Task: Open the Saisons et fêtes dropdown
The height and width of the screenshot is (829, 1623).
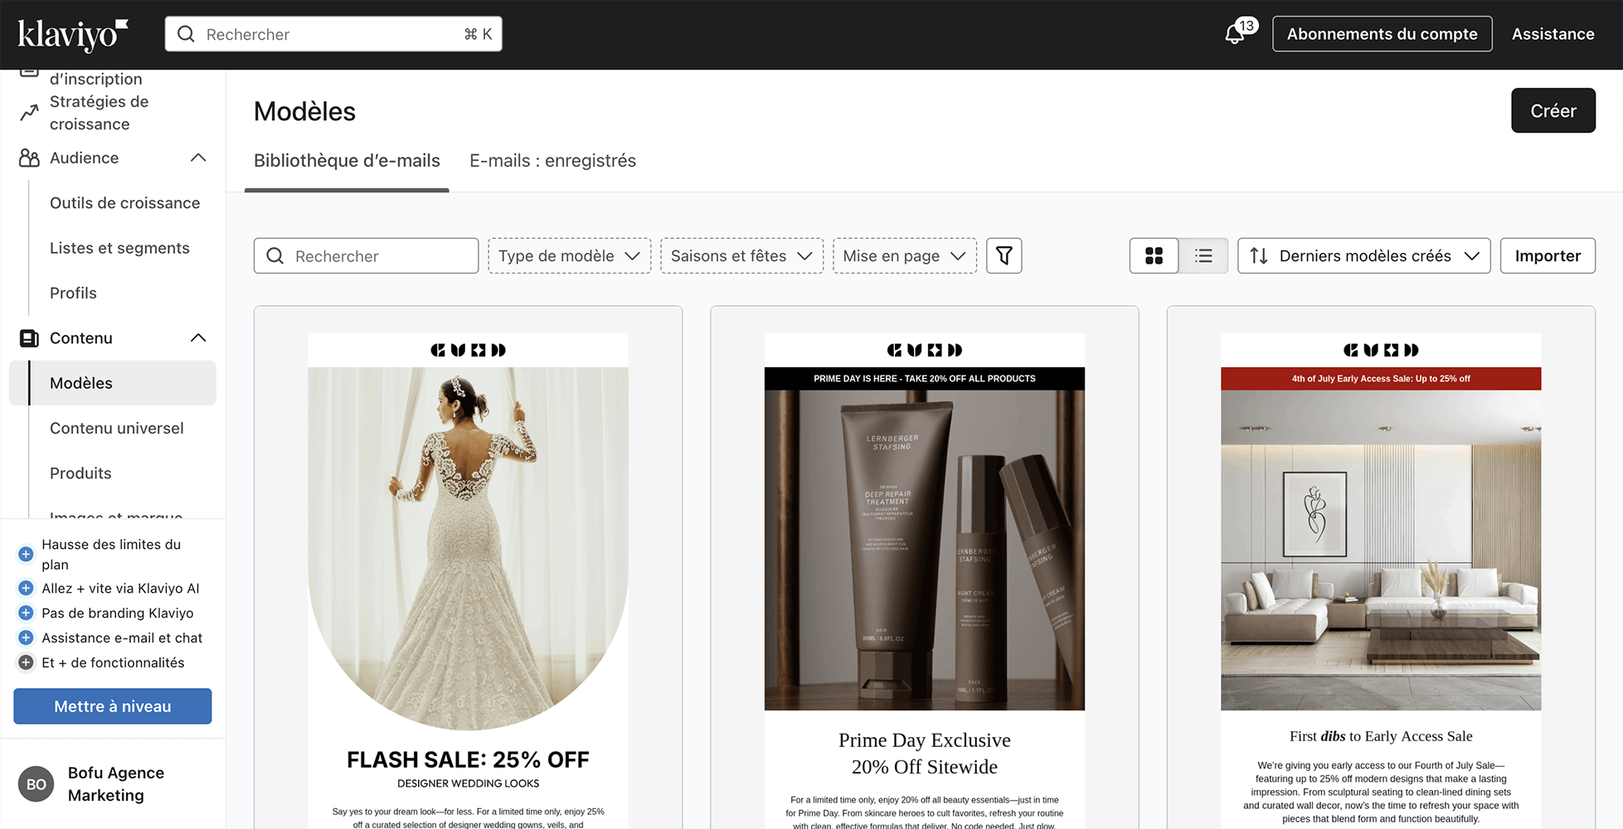Action: [x=741, y=256]
